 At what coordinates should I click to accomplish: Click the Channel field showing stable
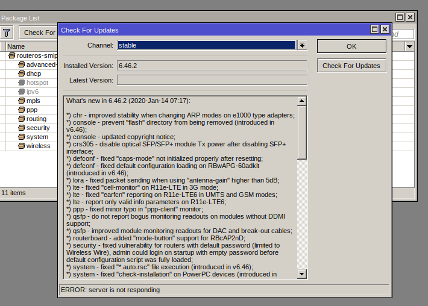click(207, 45)
